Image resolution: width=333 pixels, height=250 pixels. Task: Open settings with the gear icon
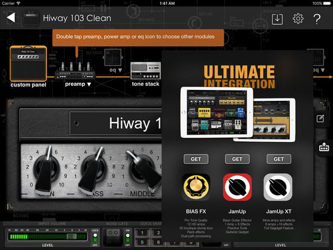[298, 19]
